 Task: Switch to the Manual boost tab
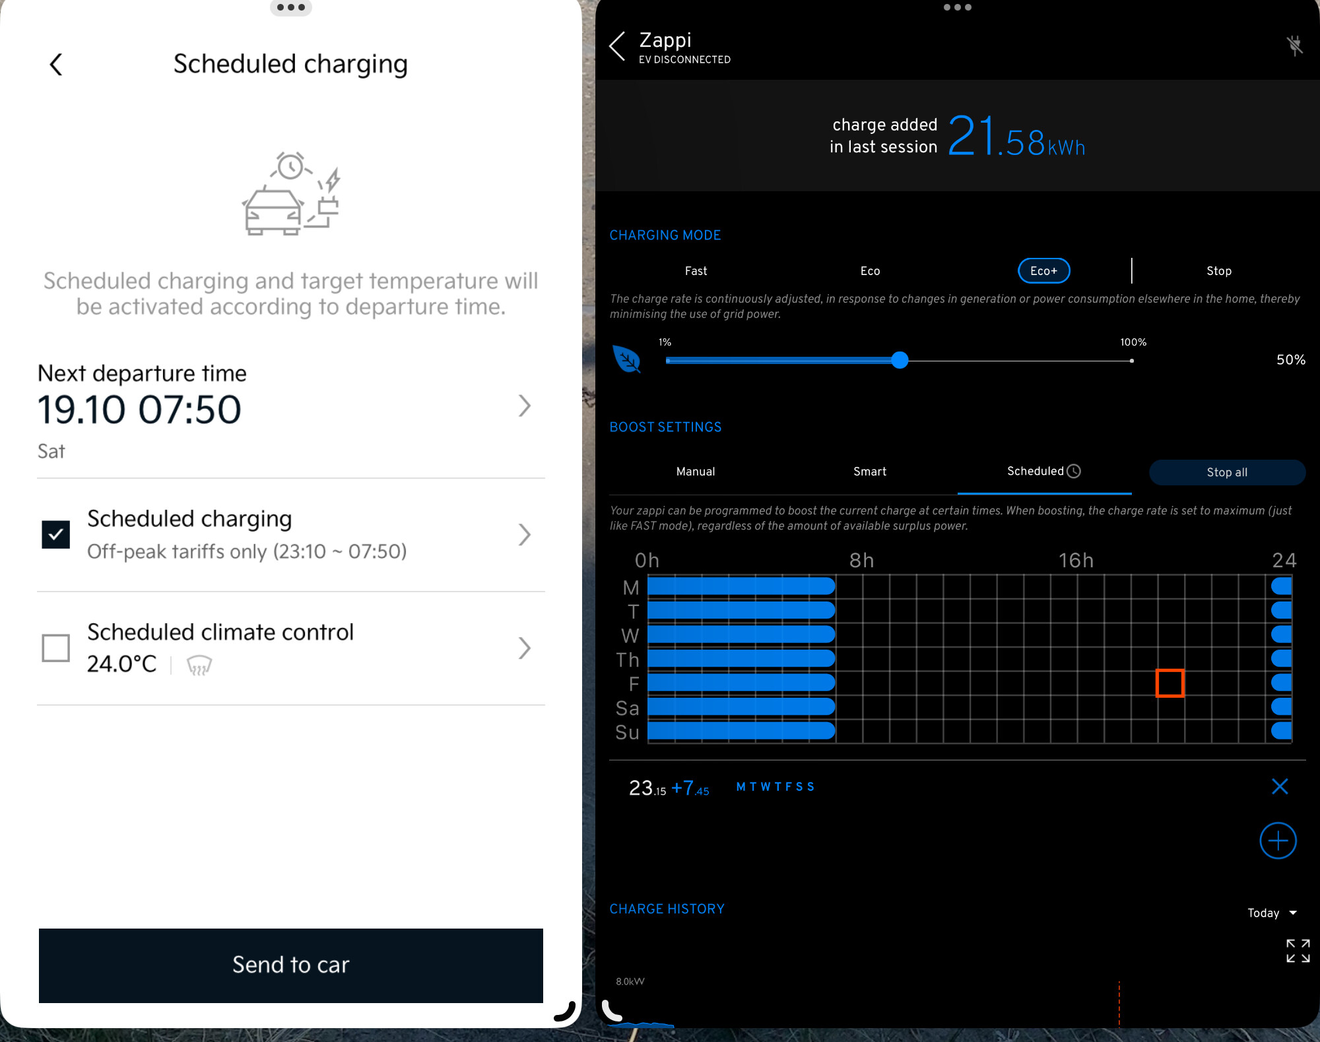coord(696,472)
